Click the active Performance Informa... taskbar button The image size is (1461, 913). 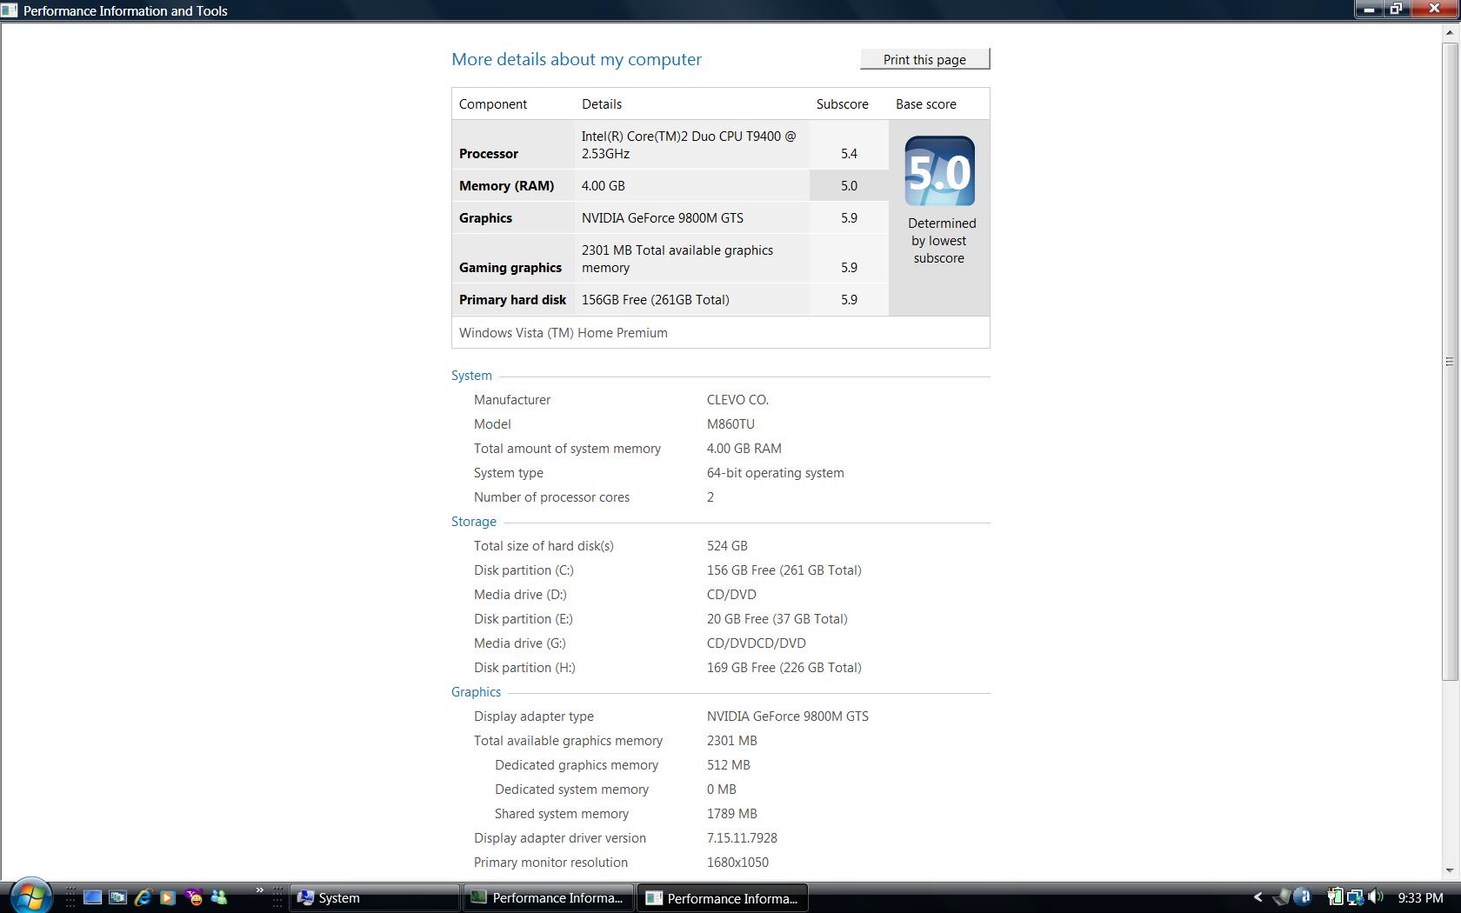click(x=724, y=898)
